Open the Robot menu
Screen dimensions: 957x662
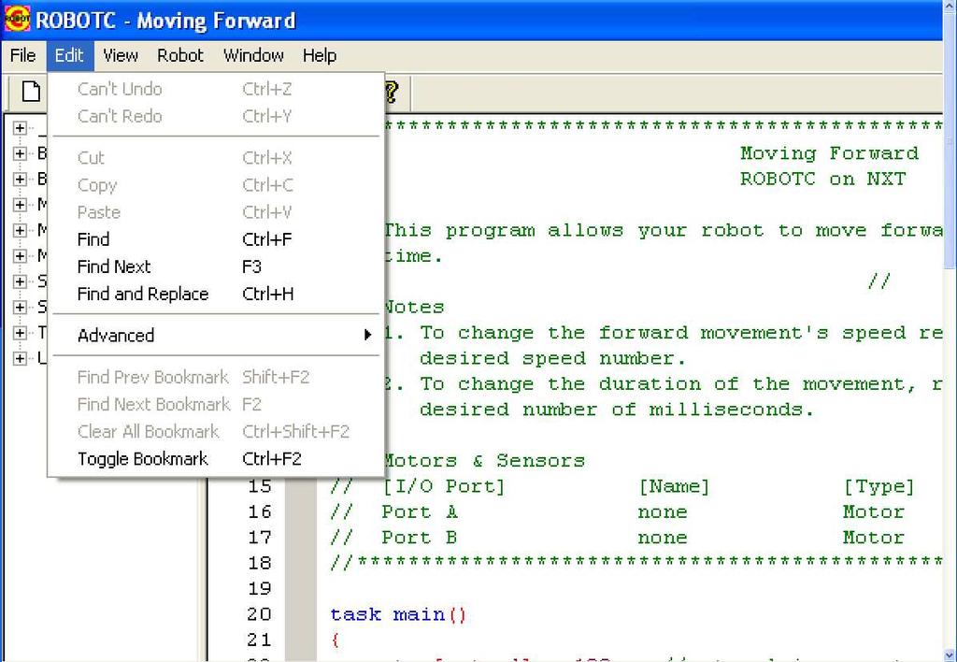[180, 55]
